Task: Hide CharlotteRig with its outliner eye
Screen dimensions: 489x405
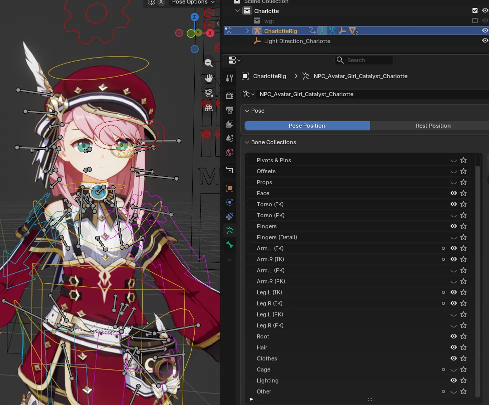Action: (x=485, y=31)
